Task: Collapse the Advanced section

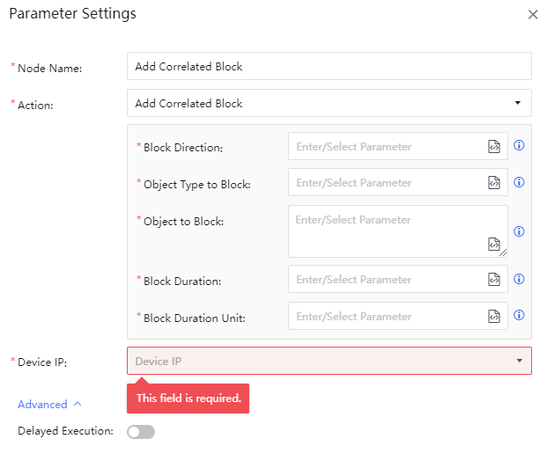Action: coord(49,405)
